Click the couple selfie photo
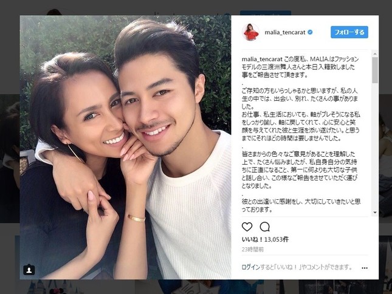 pyautogui.click(x=125, y=148)
